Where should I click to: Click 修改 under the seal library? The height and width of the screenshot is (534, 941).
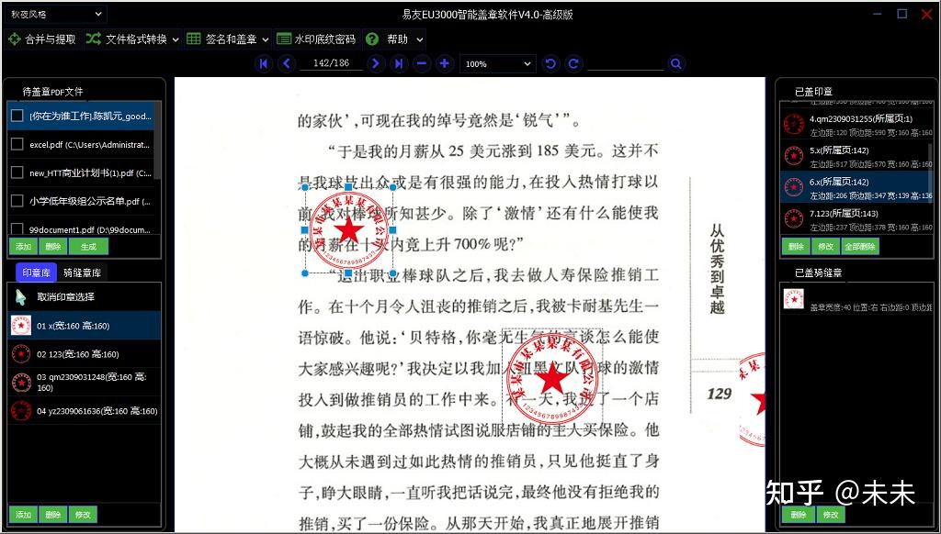(83, 515)
